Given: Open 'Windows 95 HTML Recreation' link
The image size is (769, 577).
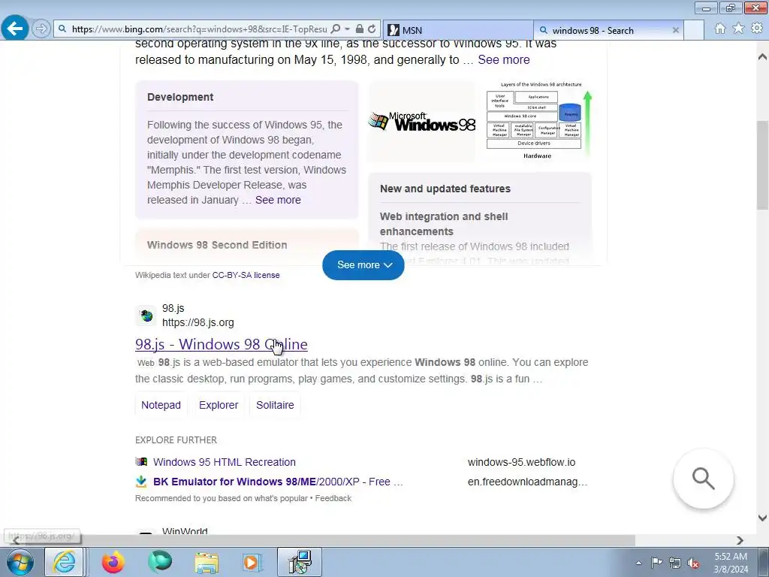Looking at the screenshot, I should [x=224, y=462].
